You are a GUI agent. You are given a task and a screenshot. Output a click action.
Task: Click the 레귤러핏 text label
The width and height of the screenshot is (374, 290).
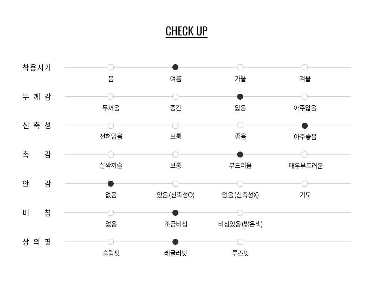point(175,253)
